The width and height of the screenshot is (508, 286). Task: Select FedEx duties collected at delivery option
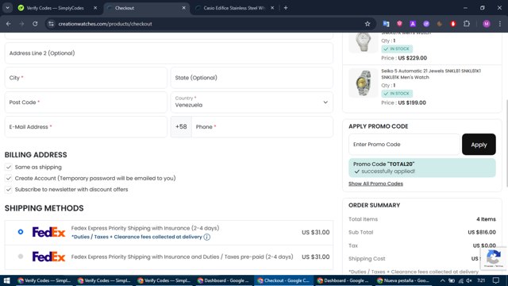point(21,232)
